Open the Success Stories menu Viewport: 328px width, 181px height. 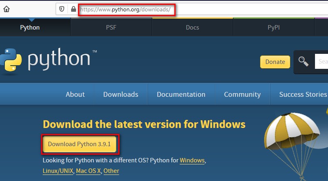(303, 94)
